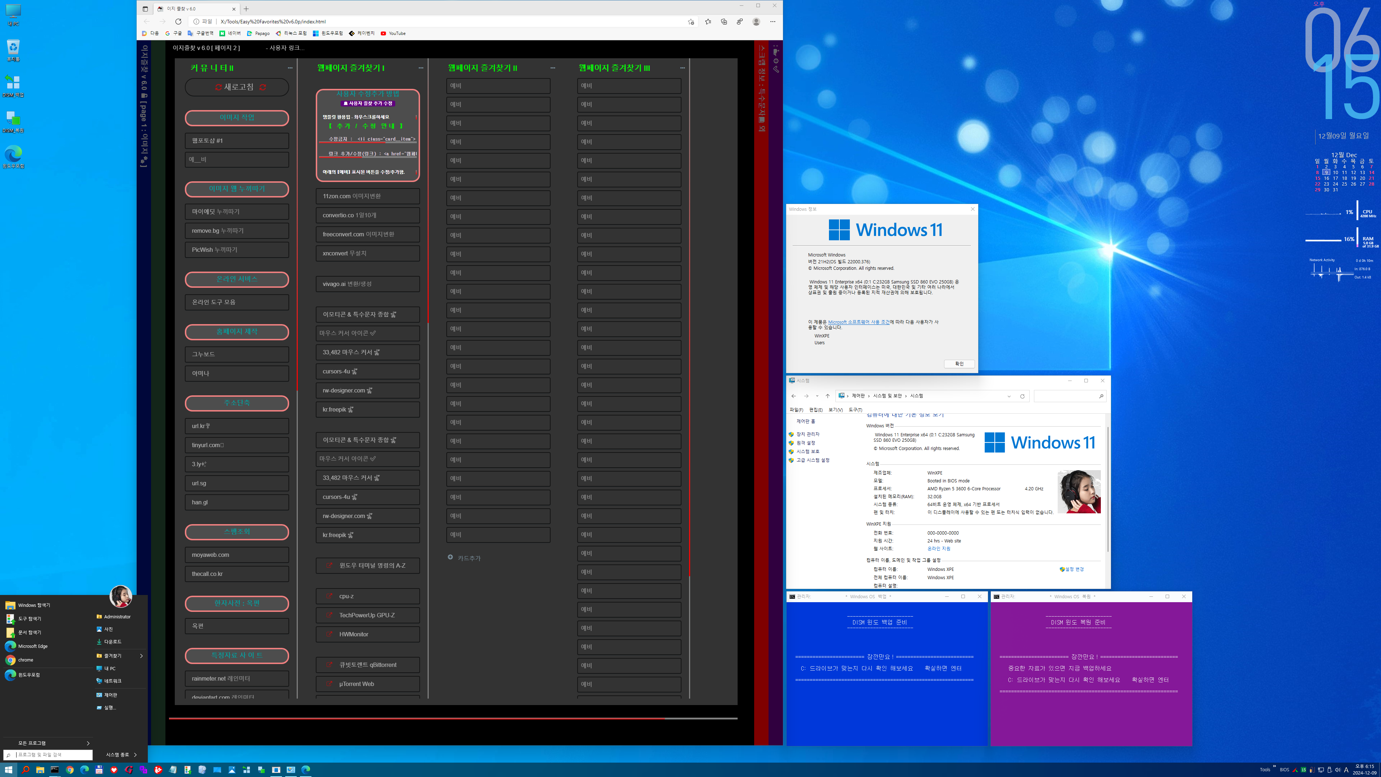Open Edge collections icon

tap(724, 22)
